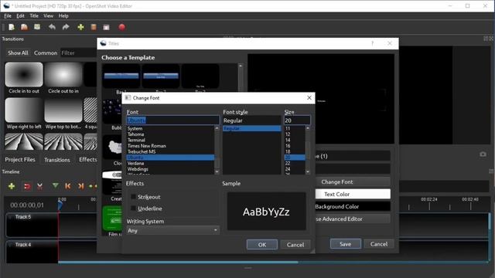The height and width of the screenshot is (278, 495).
Task: Click the Save button in Titles dialog
Action: click(x=346, y=244)
